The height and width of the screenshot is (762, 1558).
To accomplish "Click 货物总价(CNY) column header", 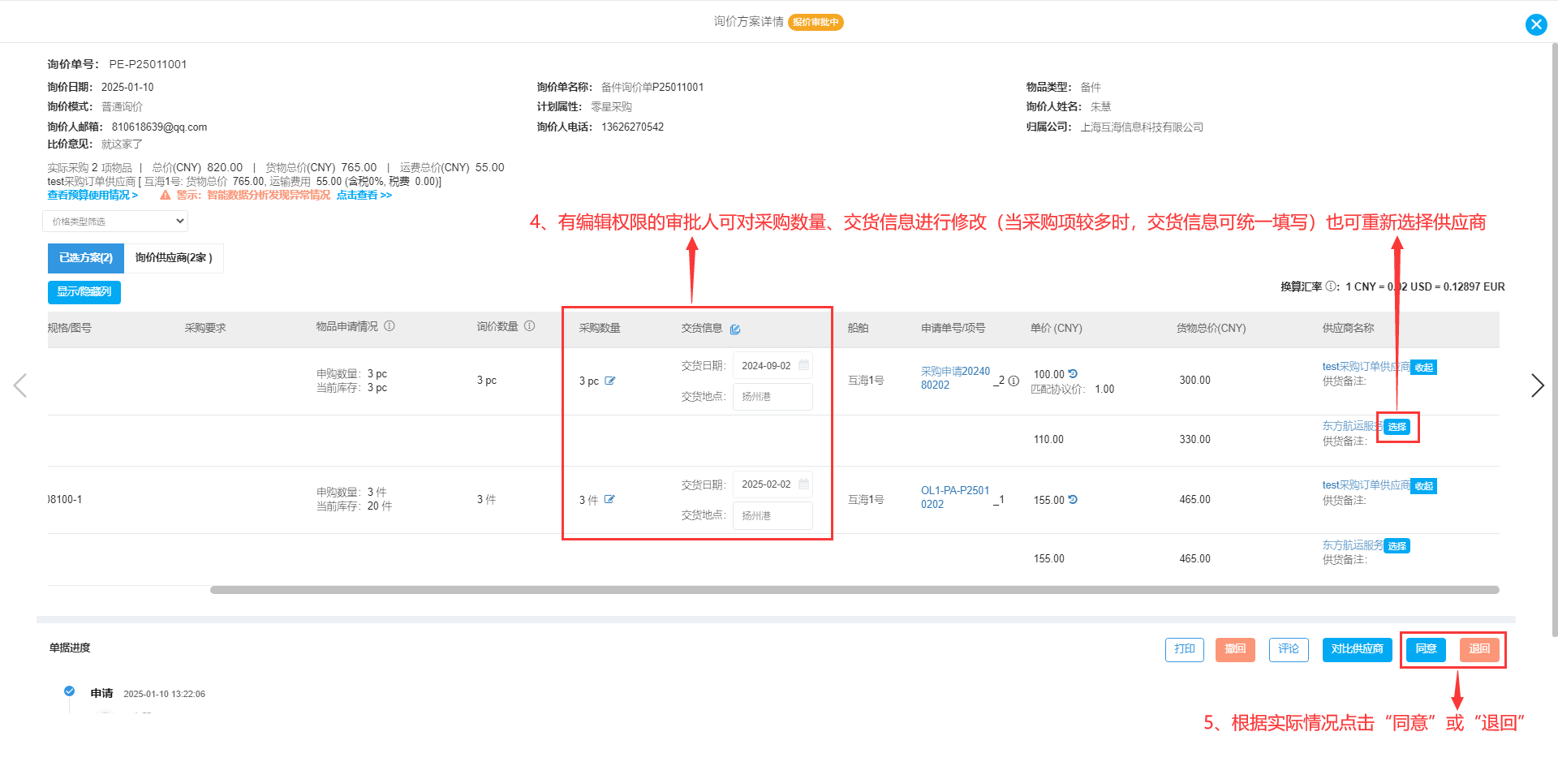I will point(1211,328).
